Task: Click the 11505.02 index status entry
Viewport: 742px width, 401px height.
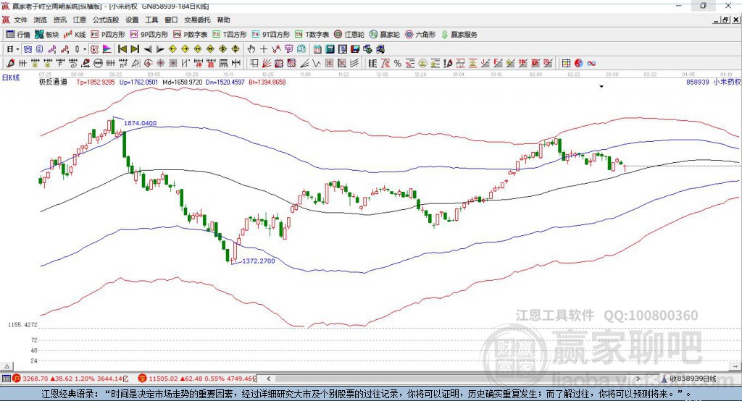Action: coord(197,379)
